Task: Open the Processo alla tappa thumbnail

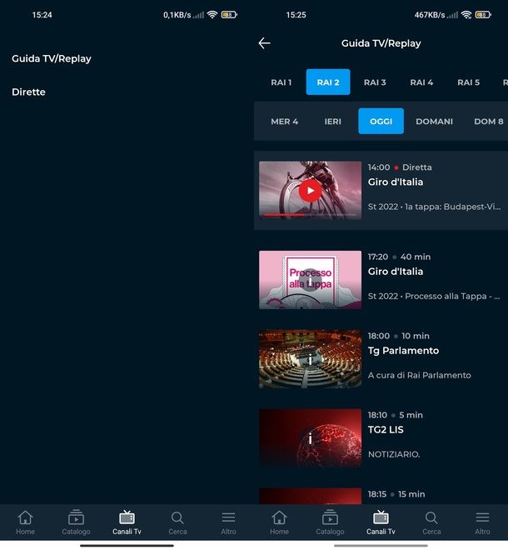Action: (310, 279)
